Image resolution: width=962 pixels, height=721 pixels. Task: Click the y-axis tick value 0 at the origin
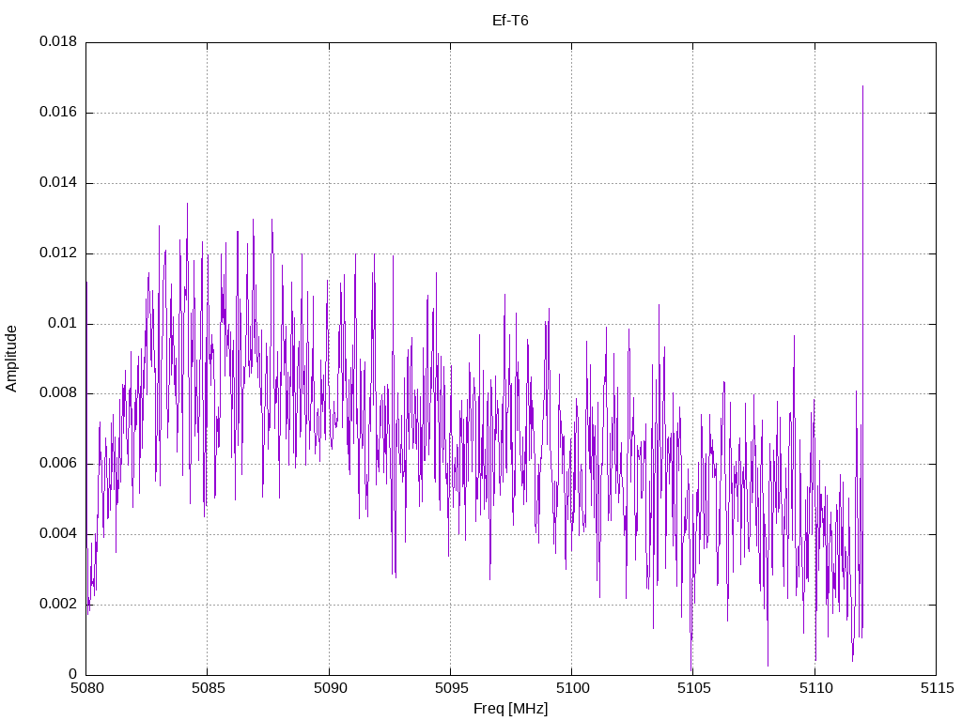pos(73,674)
